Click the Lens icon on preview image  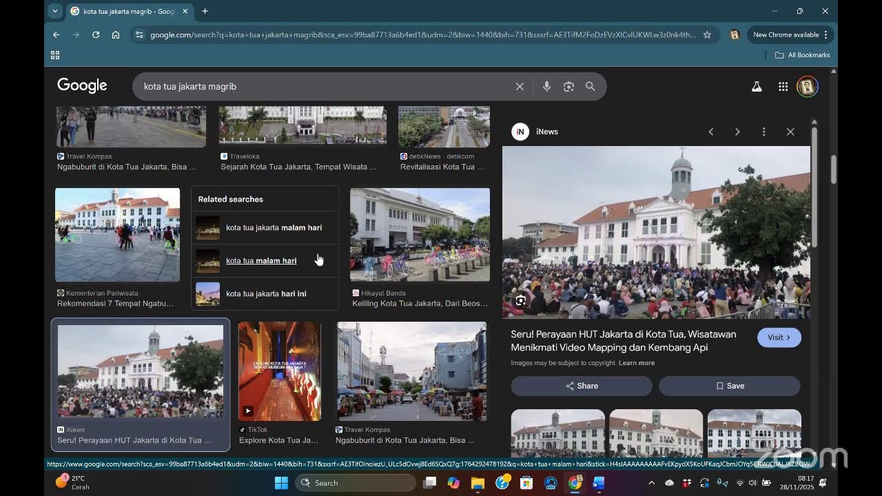(x=521, y=300)
